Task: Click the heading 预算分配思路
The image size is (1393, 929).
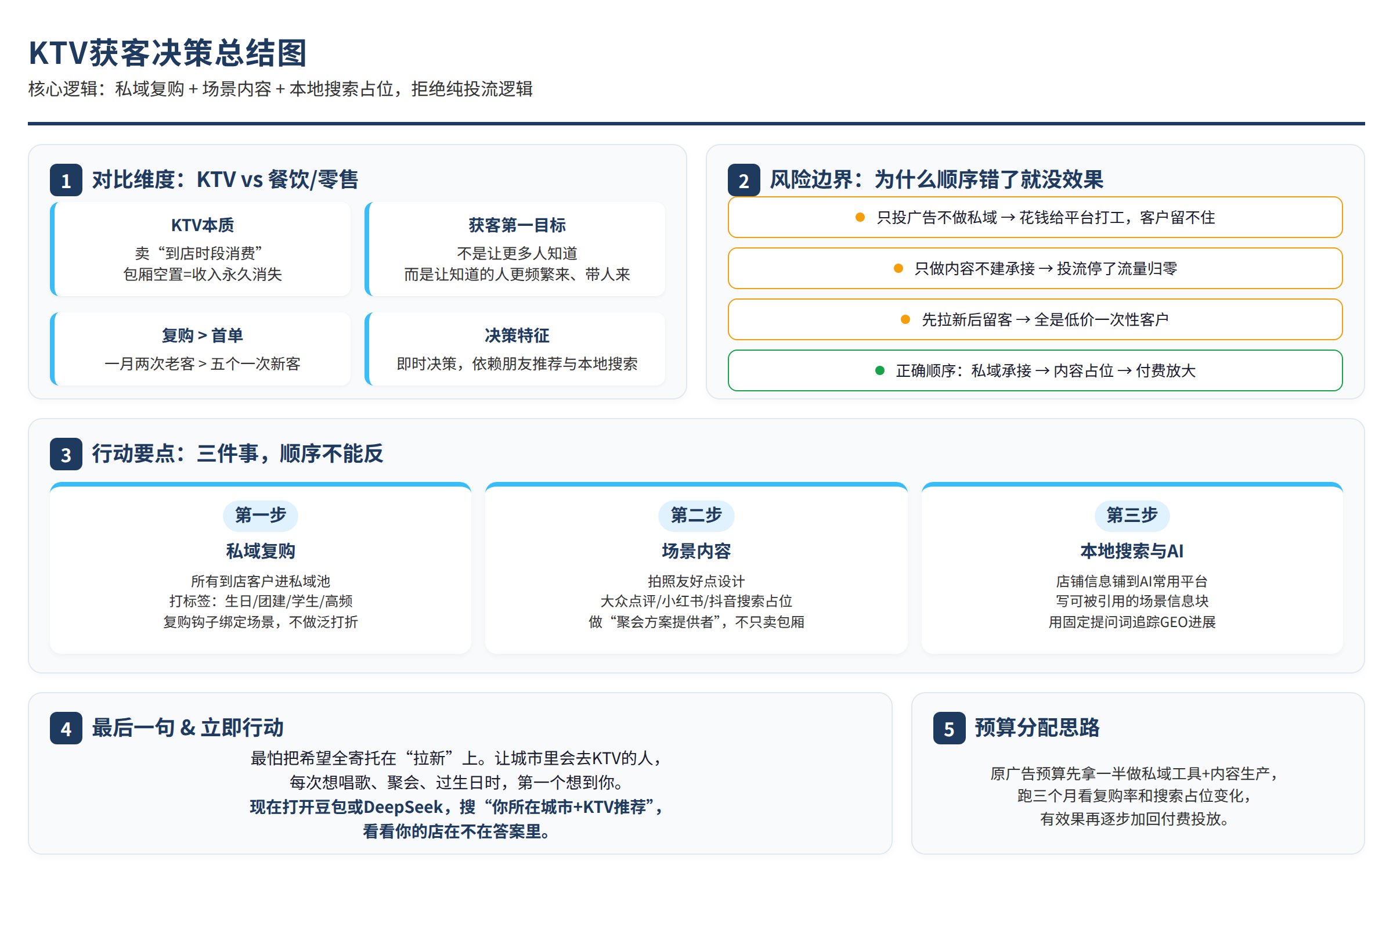Action: pos(1037,728)
